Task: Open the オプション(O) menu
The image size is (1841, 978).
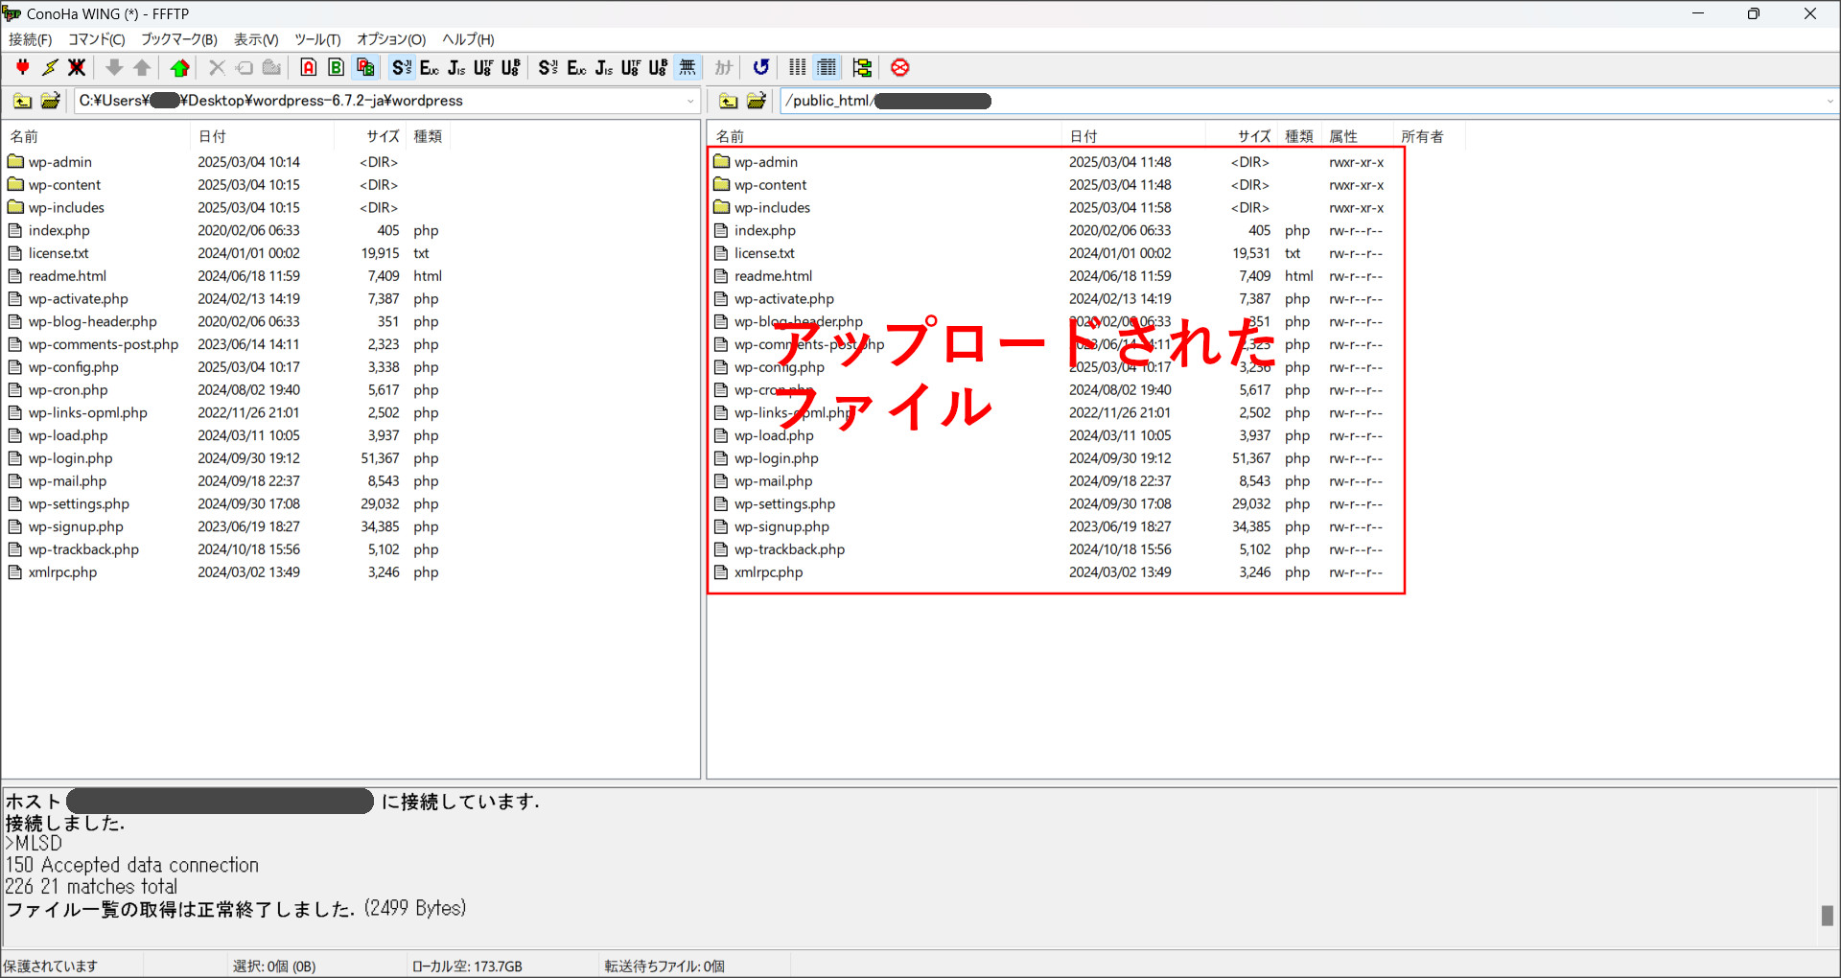Action: pos(390,39)
